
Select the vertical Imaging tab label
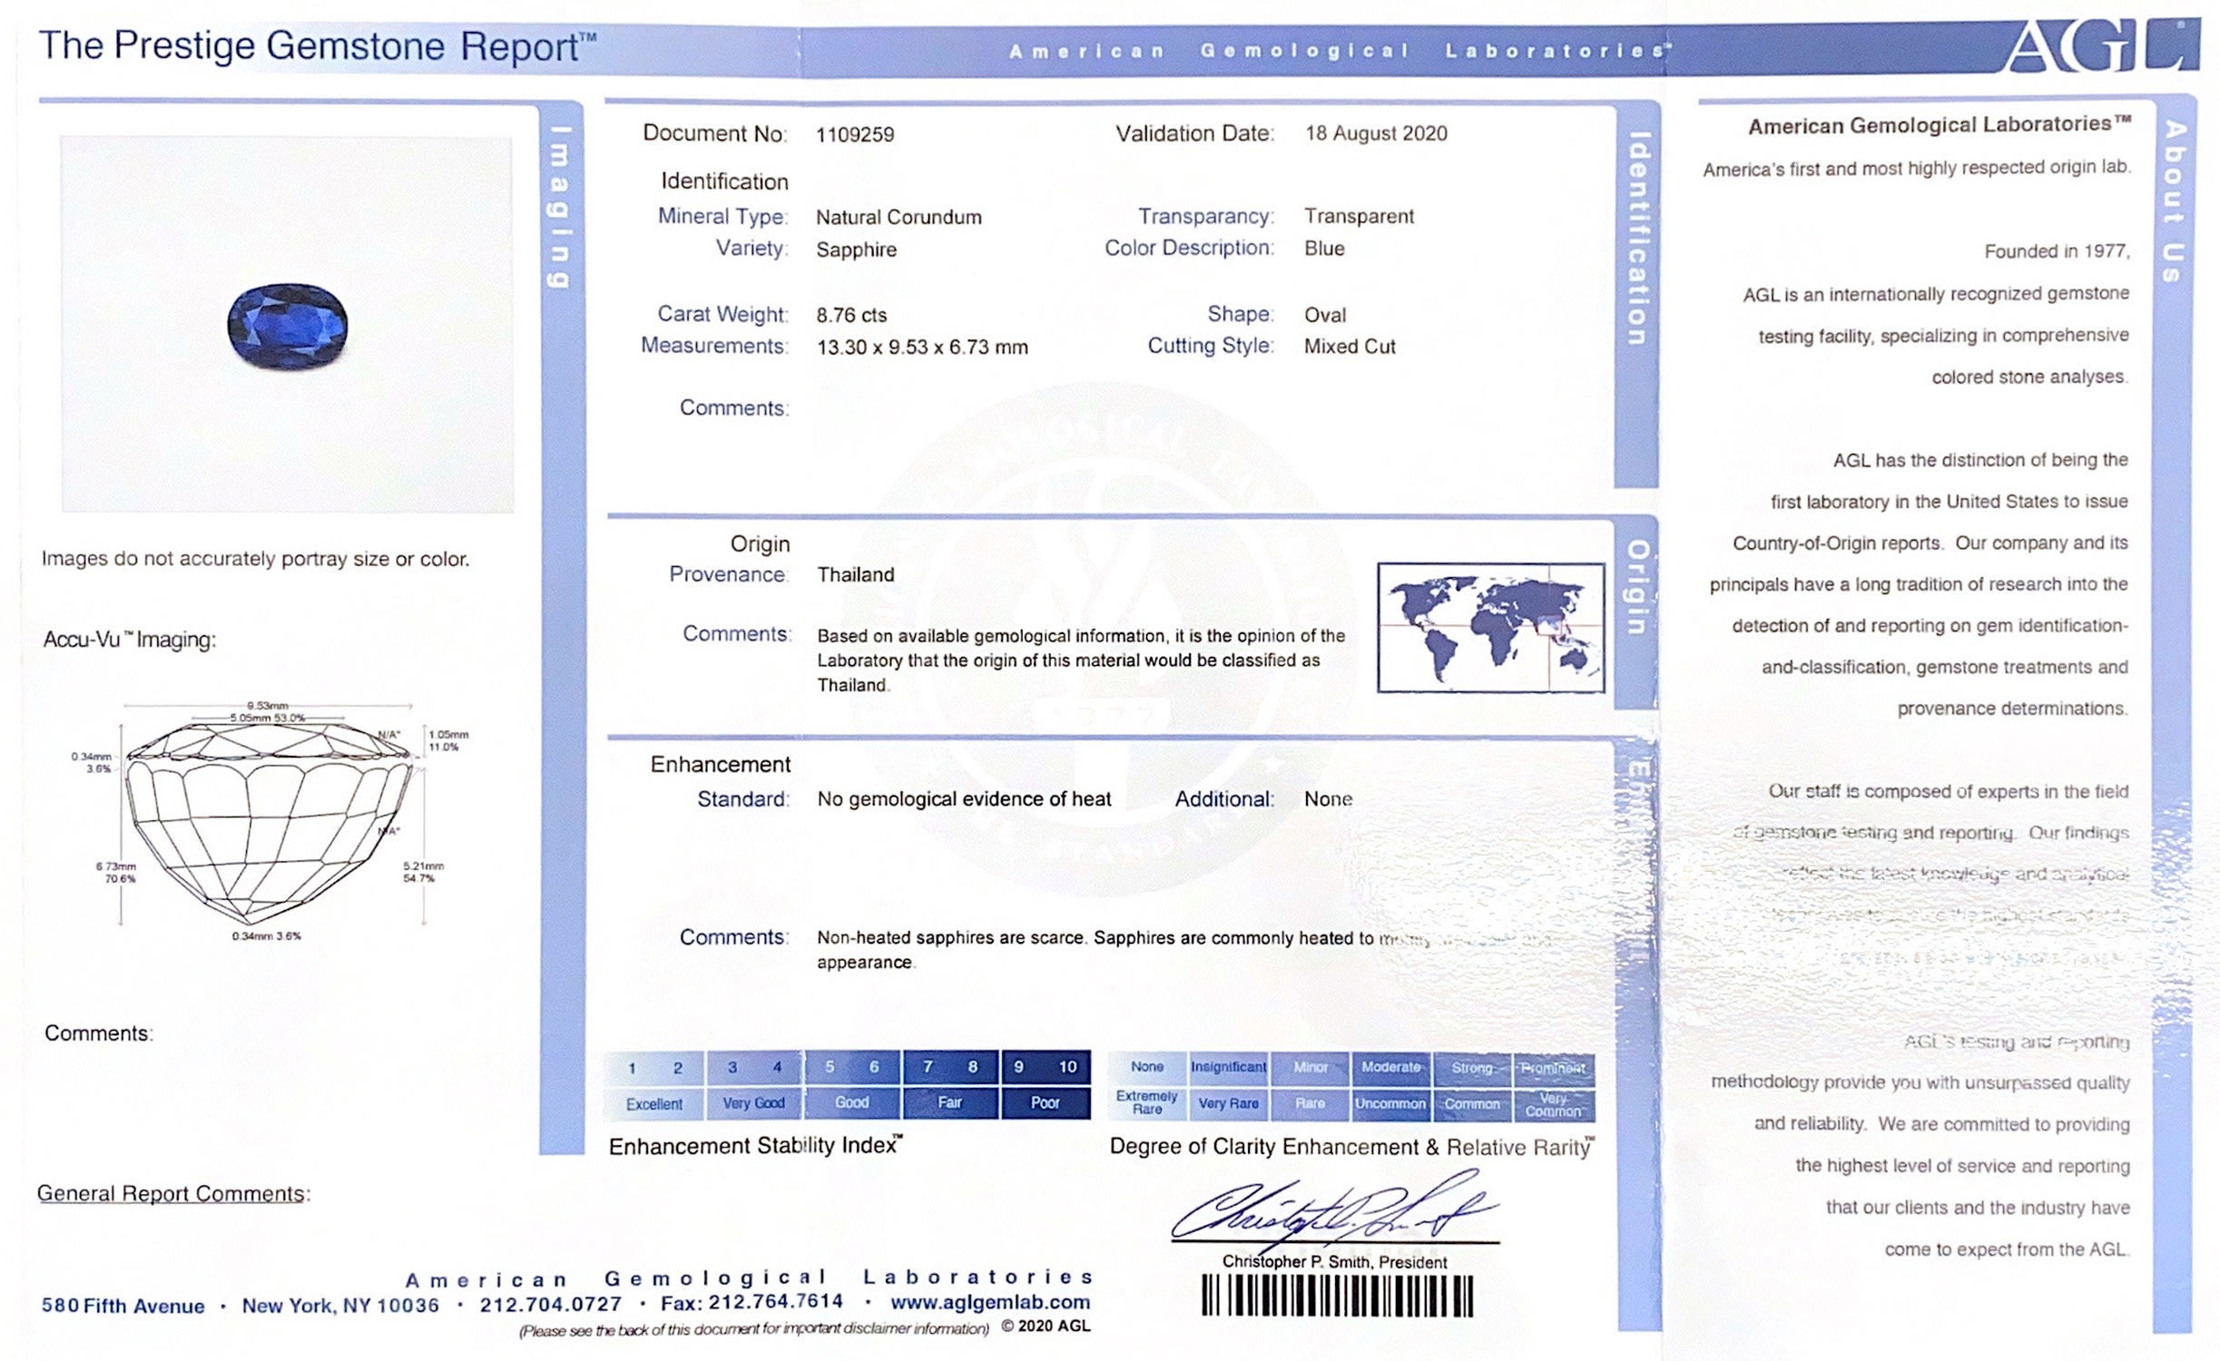point(561,207)
